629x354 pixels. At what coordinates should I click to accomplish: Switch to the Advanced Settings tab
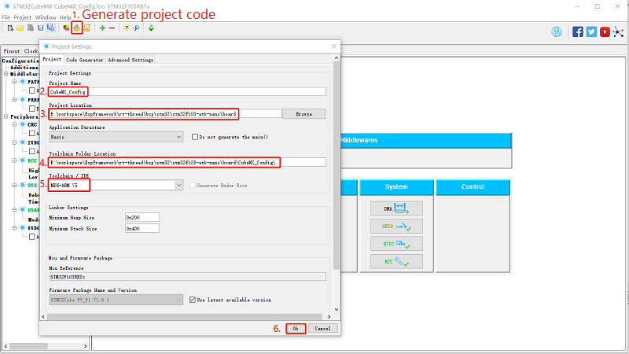coord(131,60)
